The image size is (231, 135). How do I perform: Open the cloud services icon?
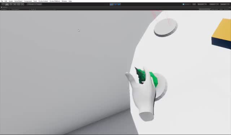pyautogui.click(x=194, y=4)
